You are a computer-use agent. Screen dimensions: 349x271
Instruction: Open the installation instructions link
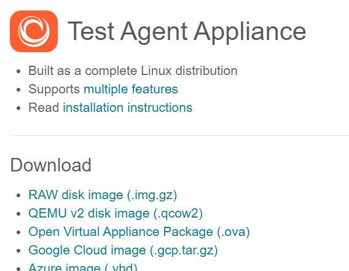click(x=128, y=108)
